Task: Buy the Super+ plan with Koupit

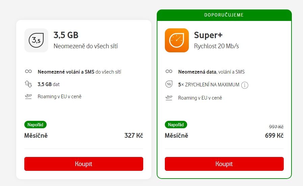Action: [x=224, y=164]
